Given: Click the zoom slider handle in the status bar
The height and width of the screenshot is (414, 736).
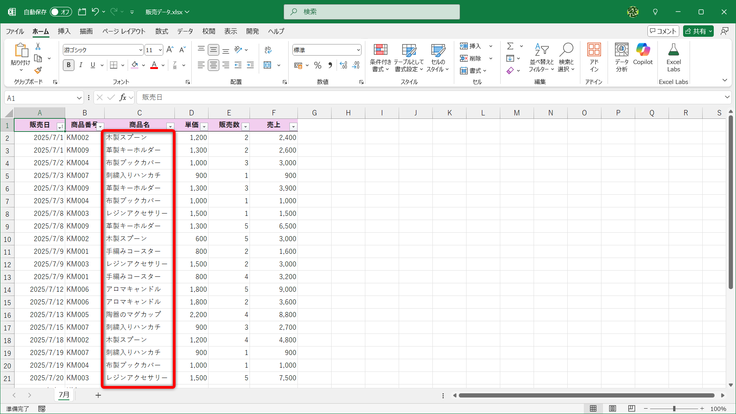Looking at the screenshot, I should coord(674,409).
